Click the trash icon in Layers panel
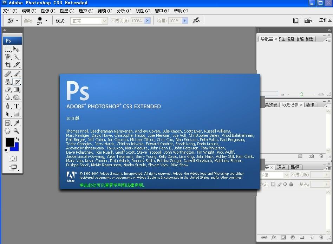 coord(321,238)
